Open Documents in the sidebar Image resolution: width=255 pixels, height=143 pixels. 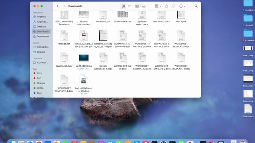pyautogui.click(x=41, y=37)
